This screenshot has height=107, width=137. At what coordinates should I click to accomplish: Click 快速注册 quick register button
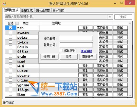point(49,57)
